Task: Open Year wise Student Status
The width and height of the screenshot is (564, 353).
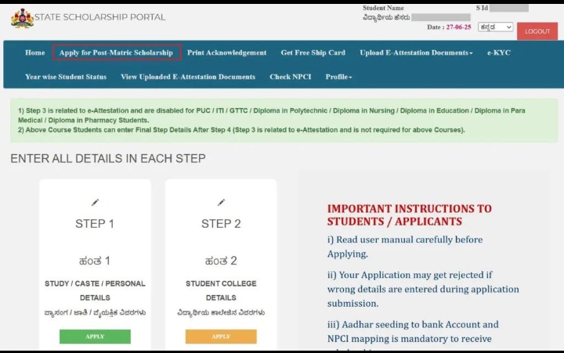Action: pos(66,77)
